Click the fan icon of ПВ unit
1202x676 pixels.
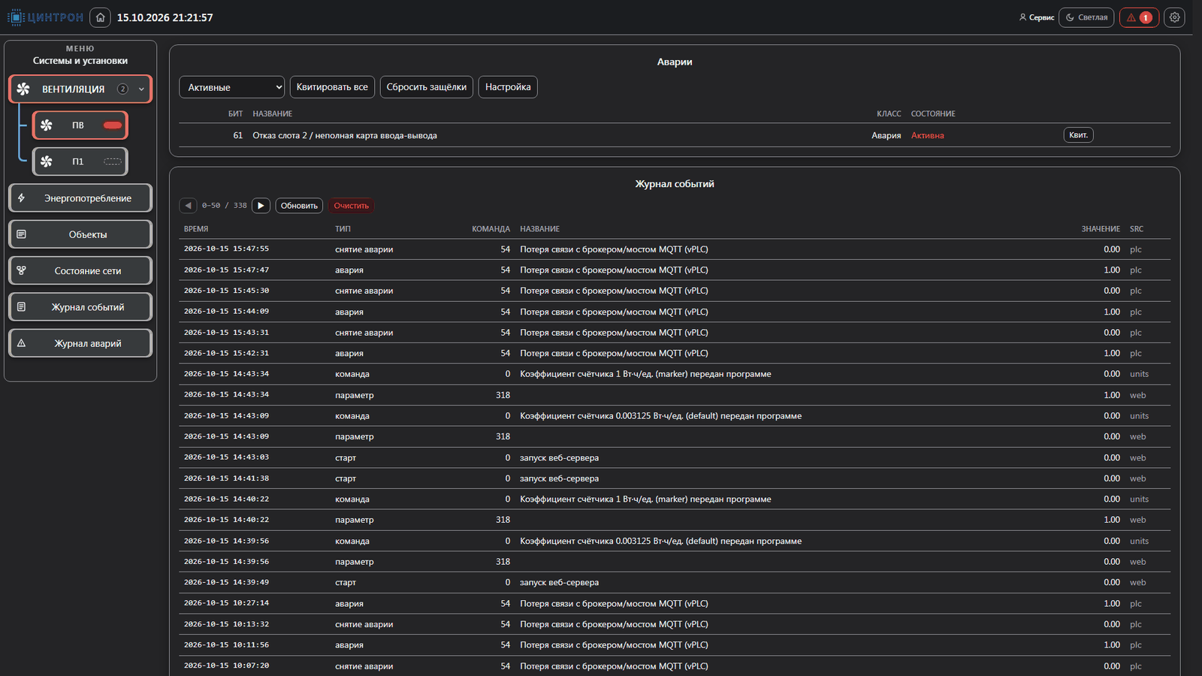click(47, 125)
